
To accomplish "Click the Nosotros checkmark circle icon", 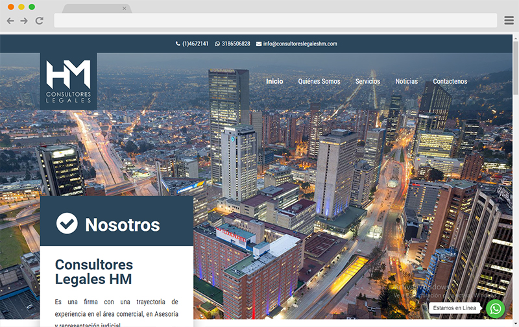I will click(x=67, y=223).
